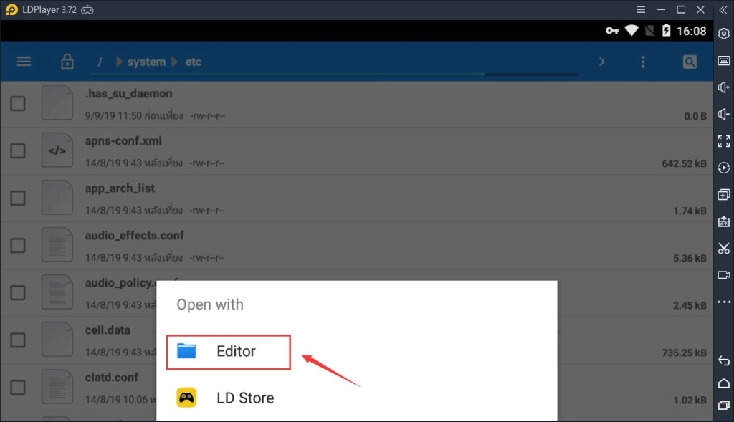Select etc folder in breadcrumb

click(193, 62)
